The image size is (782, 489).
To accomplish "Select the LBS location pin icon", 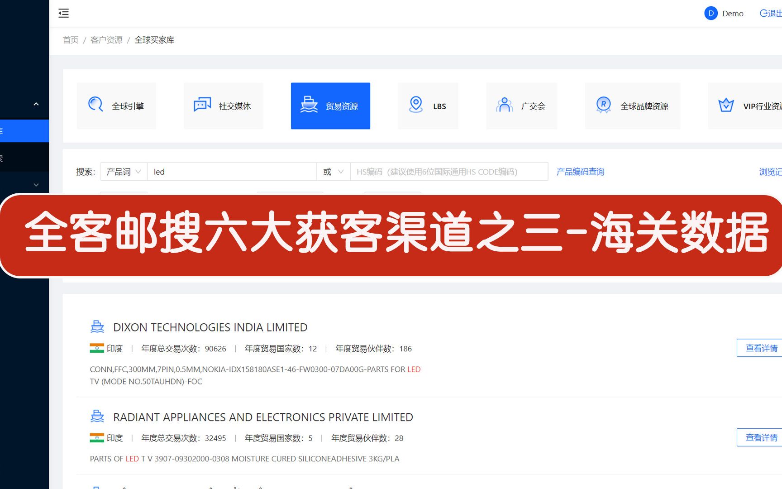I will point(415,105).
